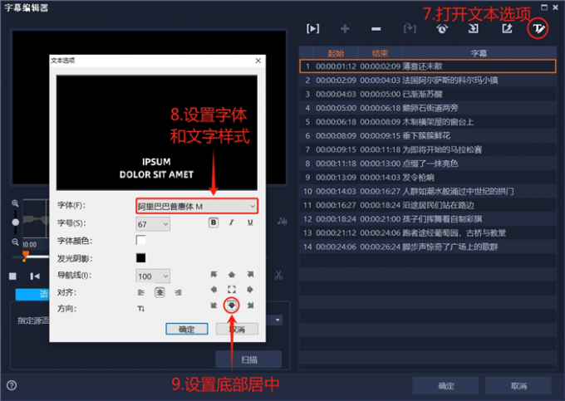The width and height of the screenshot is (565, 401).
Task: Align text right
Action: point(178,292)
